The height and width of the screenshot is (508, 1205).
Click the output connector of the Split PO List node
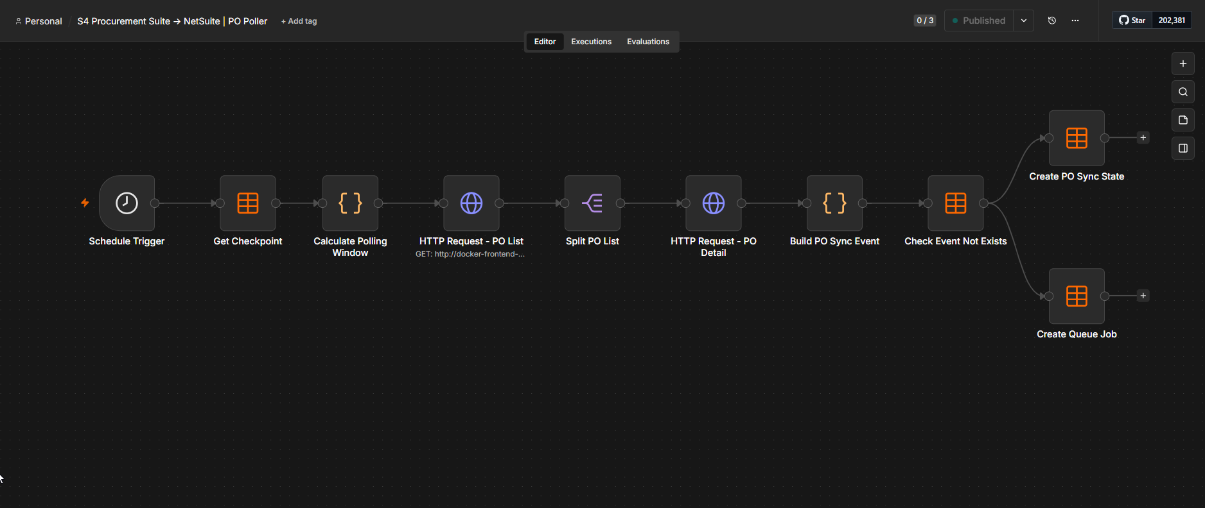coord(620,203)
